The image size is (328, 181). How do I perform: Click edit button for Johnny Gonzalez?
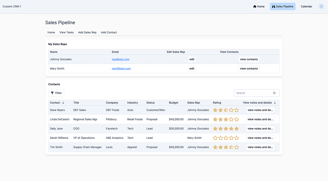pyautogui.click(x=192, y=59)
